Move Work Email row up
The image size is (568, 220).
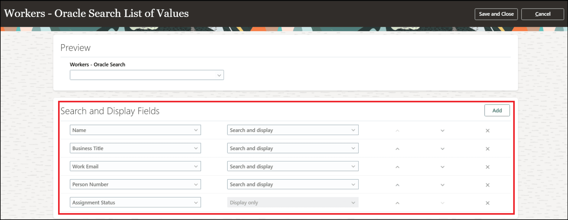pos(397,167)
